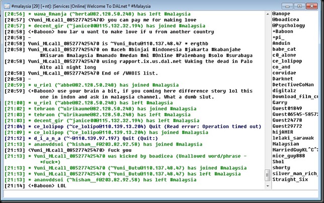Select Malaysian in the nick list

(286, 144)
